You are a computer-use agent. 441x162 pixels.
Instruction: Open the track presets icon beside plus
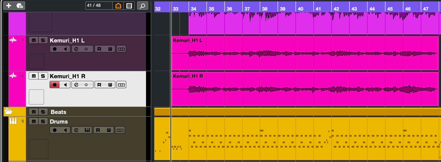[20, 6]
